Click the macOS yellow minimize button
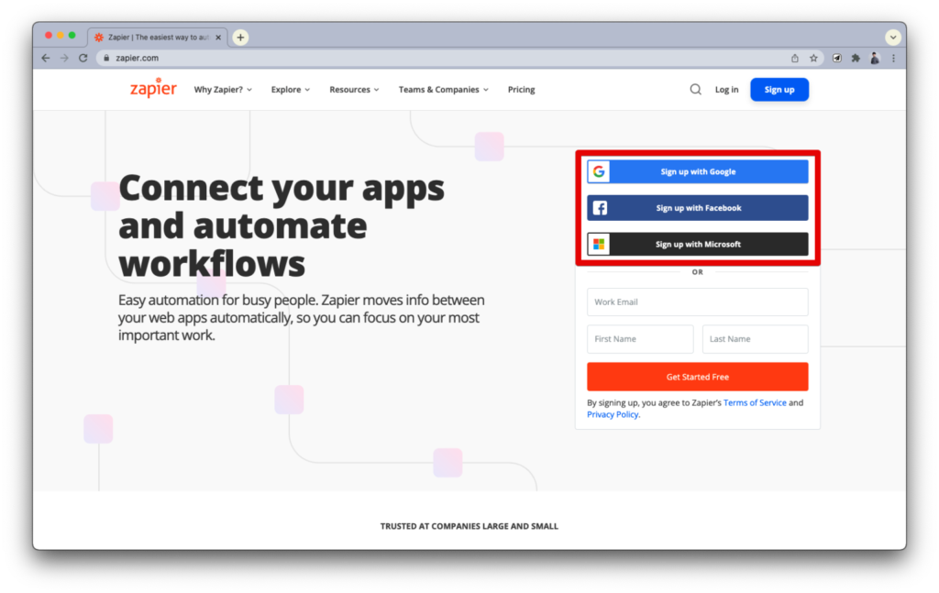This screenshot has width=939, height=593. point(61,36)
